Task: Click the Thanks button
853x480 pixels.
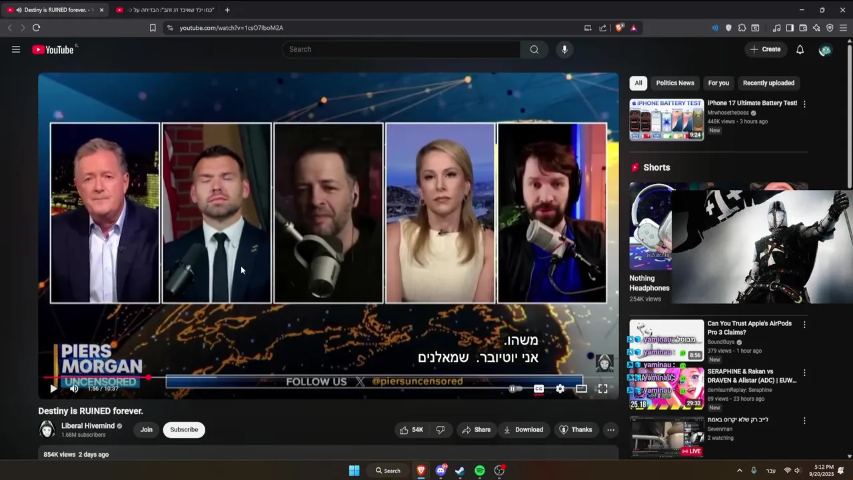Action: coord(575,430)
